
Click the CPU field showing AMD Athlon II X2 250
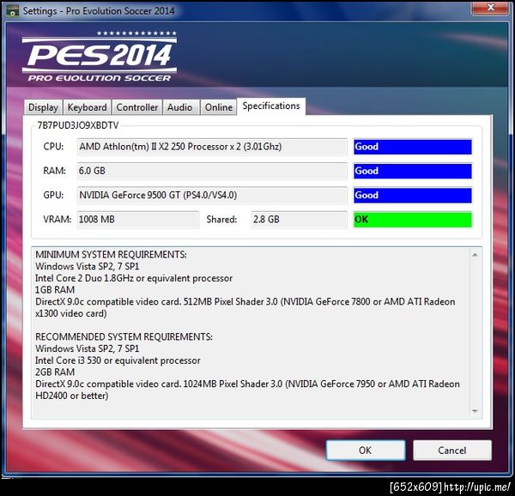[212, 147]
